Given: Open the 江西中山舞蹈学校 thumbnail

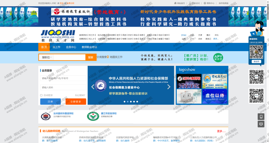Looking at the screenshot, I should (189, 81).
